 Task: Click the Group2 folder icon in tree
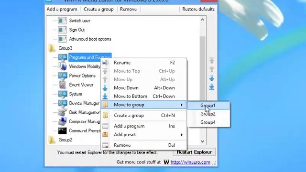(x=52, y=140)
